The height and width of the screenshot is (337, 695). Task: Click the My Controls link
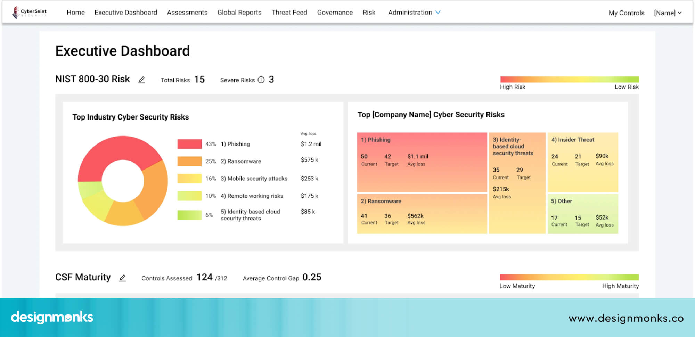(626, 13)
